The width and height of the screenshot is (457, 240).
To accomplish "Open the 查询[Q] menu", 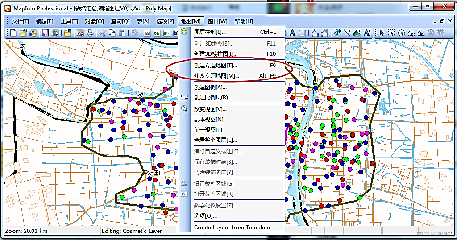I will 120,21.
